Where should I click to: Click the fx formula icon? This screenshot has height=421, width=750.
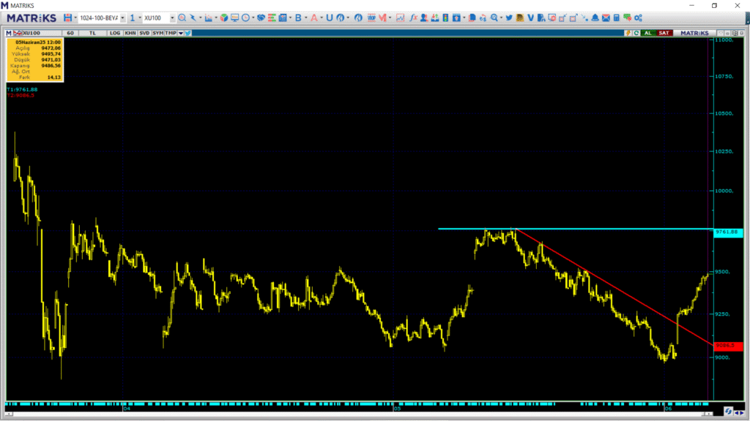coord(414,18)
